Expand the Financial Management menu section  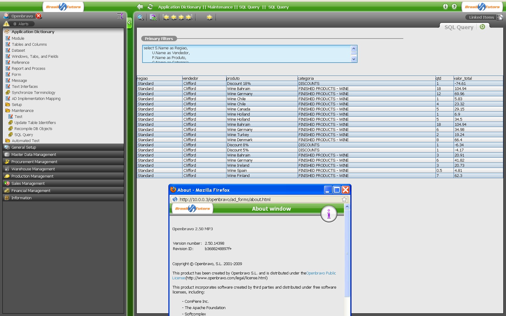[x=31, y=191]
